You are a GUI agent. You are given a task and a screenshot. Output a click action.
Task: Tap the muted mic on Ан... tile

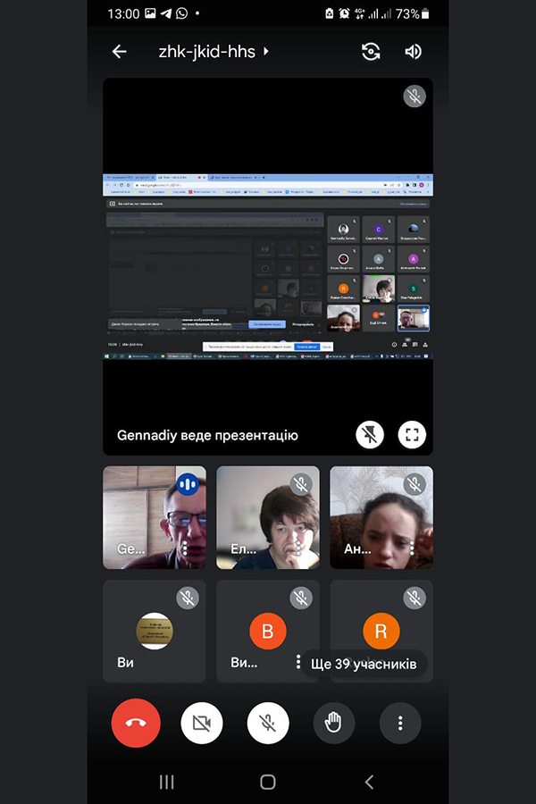tap(415, 484)
